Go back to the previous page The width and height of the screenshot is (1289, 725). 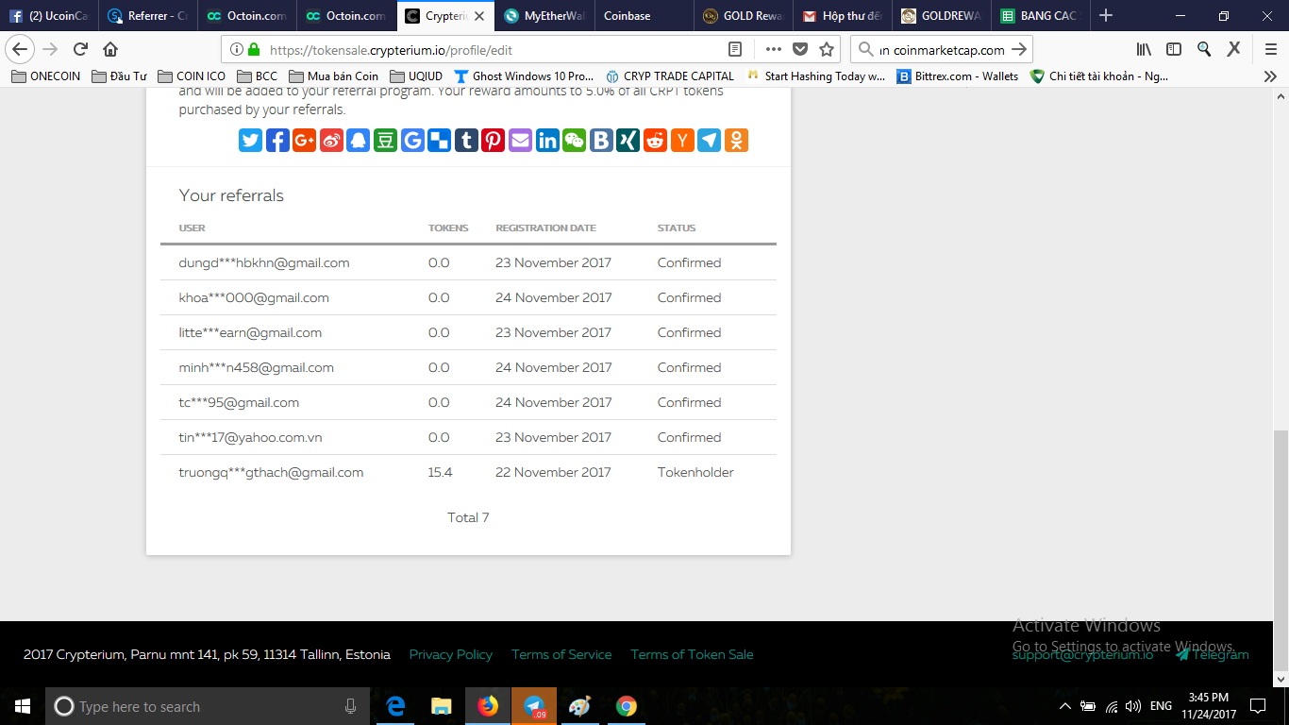(20, 49)
